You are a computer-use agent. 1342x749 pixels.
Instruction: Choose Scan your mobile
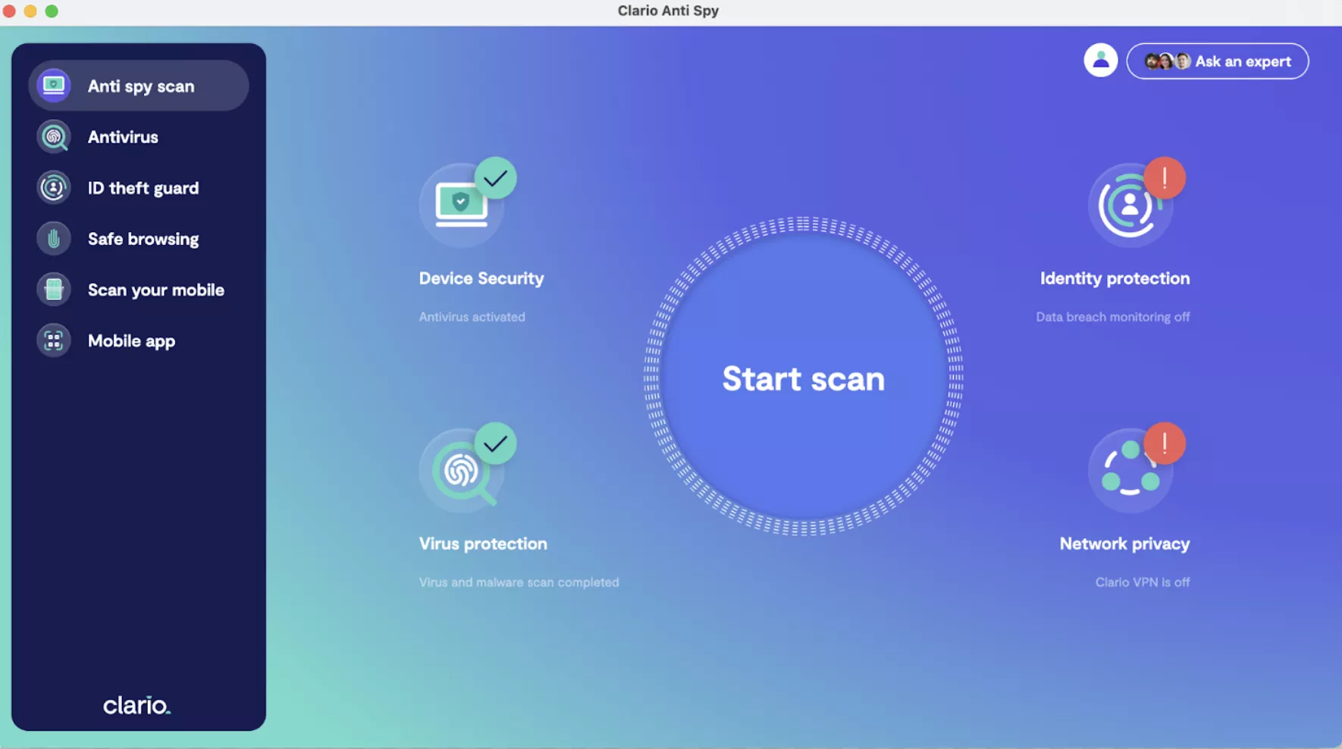(139, 290)
